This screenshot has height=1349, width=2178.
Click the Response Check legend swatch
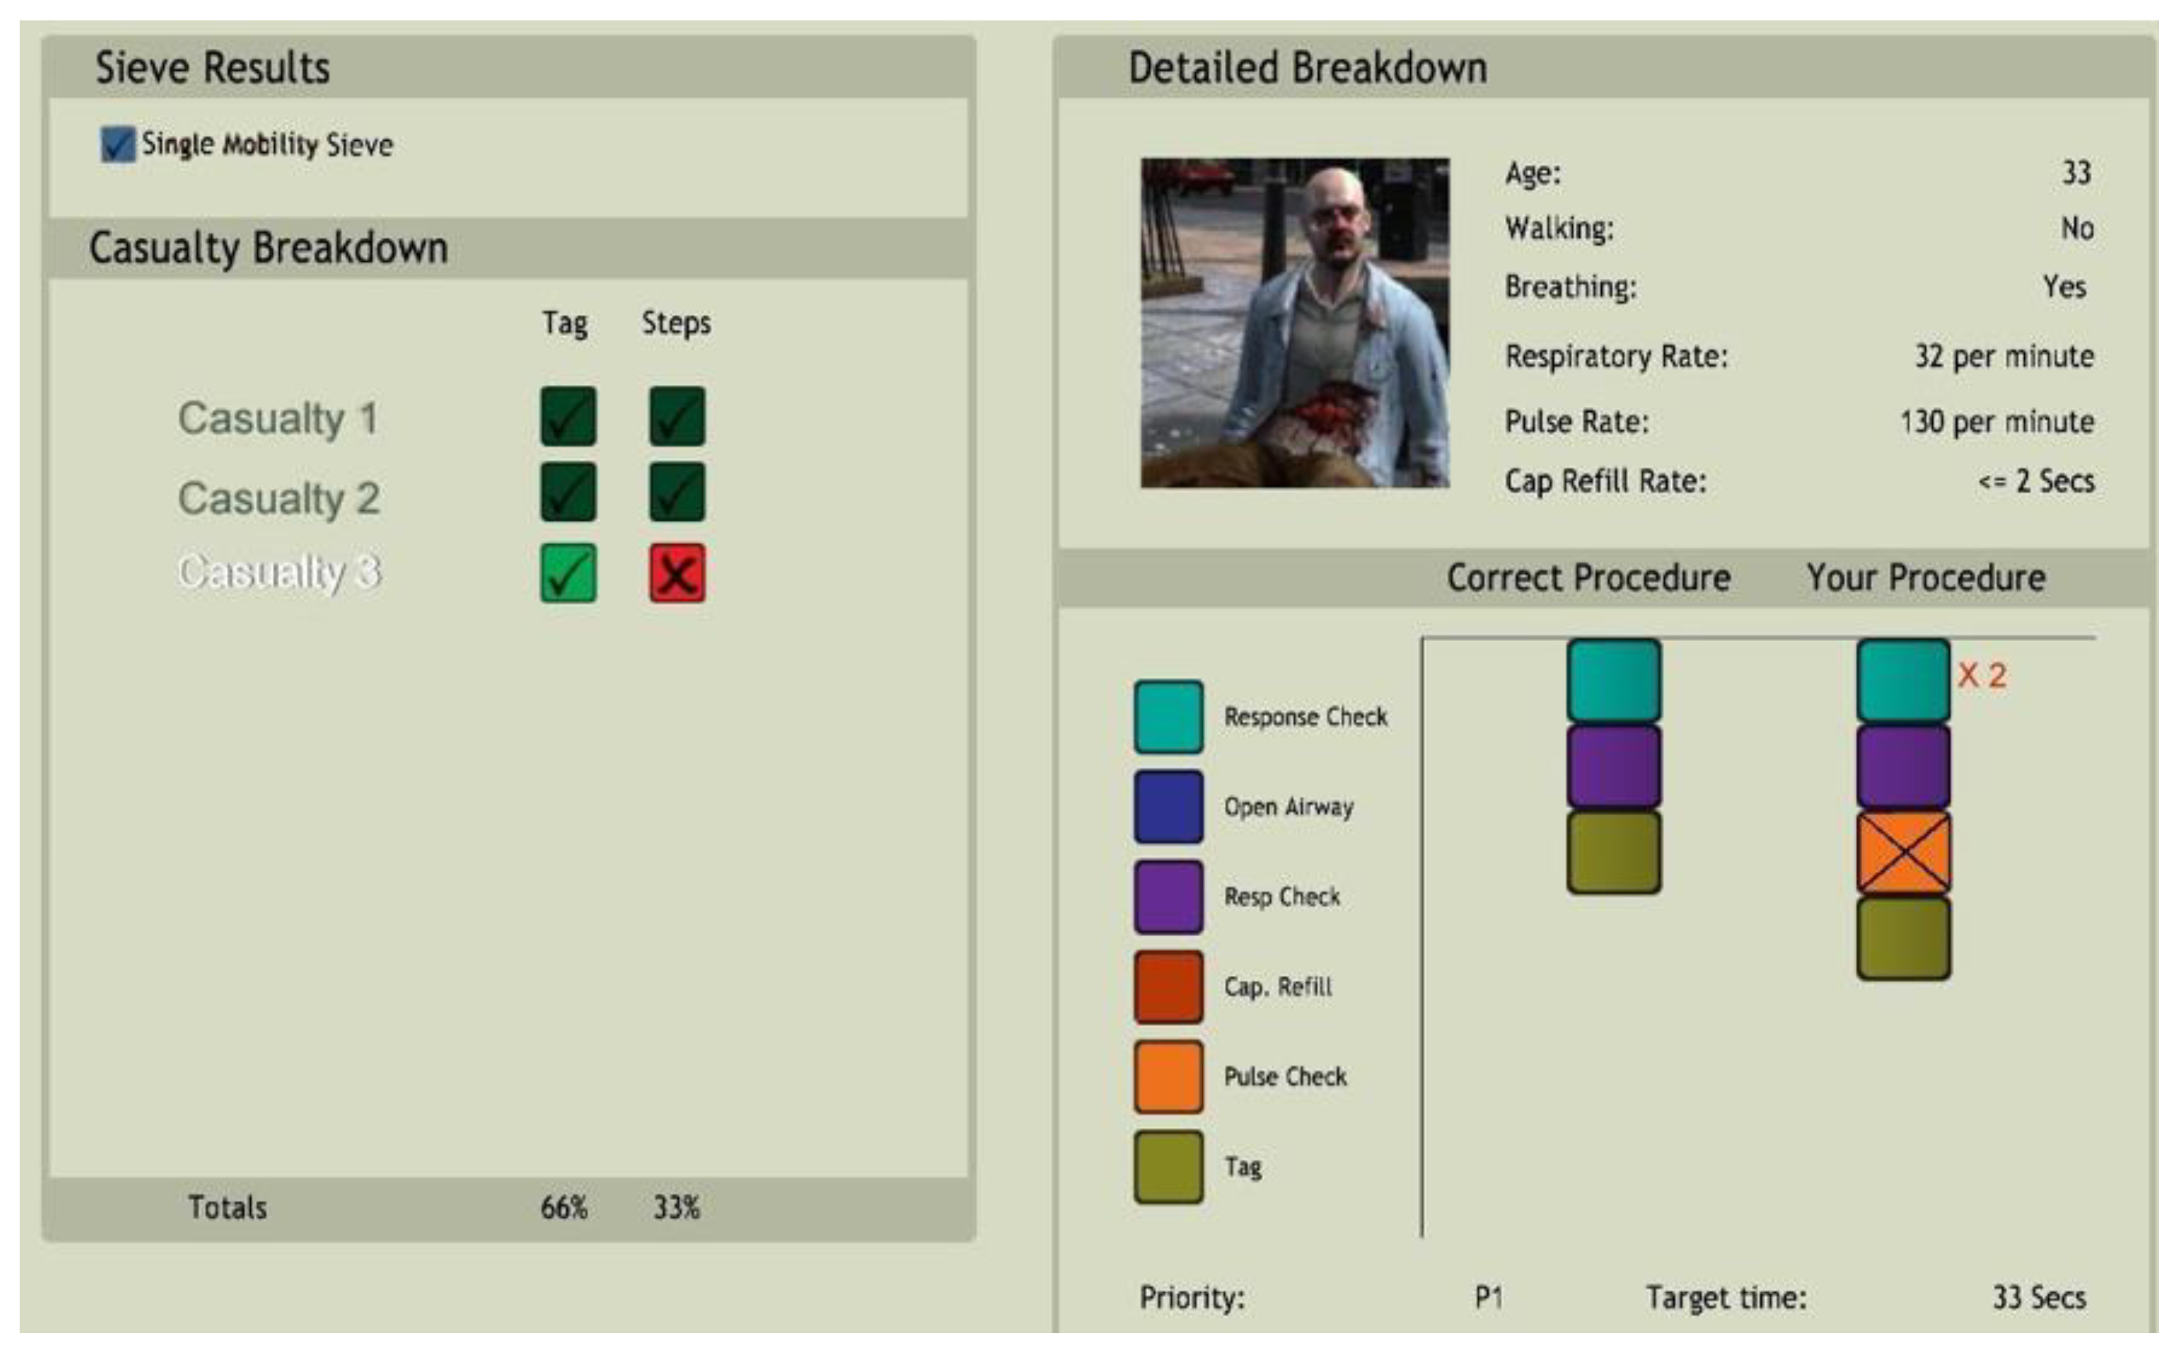tap(1168, 718)
